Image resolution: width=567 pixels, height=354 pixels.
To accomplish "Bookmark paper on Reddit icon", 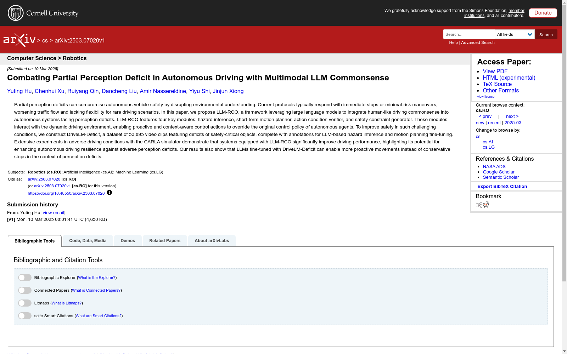I will pos(486,205).
